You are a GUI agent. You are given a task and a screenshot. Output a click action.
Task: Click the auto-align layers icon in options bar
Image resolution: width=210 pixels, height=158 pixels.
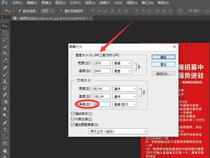tap(181, 11)
